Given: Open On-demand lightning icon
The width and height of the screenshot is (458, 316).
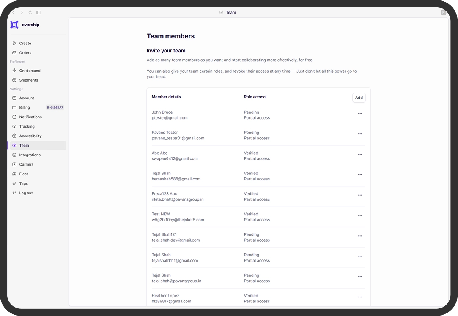Looking at the screenshot, I should (x=14, y=71).
